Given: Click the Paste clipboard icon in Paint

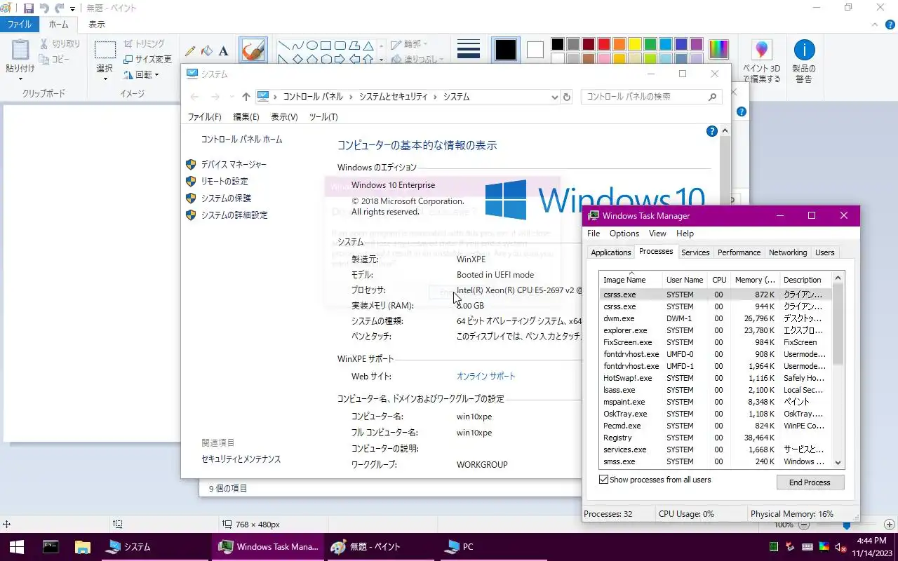Looking at the screenshot, I should 20,49.
